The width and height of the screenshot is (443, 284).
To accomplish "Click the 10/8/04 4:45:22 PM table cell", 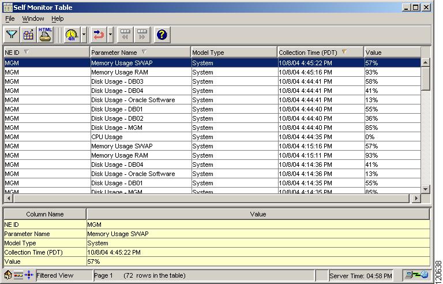I will pos(321,63).
